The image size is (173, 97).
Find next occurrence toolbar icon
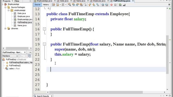77,5
